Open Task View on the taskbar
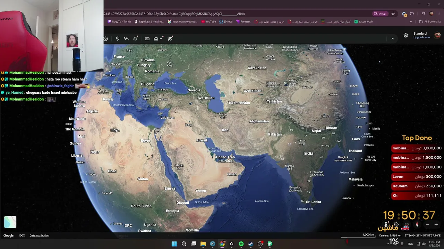Screen dimensions: 444x249 click(x=194, y=244)
